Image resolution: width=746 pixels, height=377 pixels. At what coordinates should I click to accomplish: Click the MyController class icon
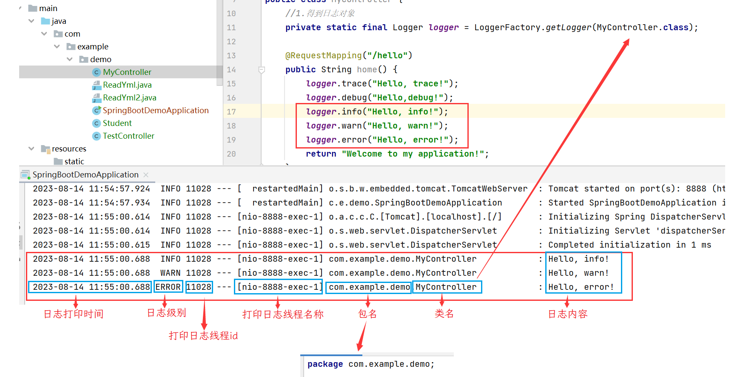[97, 72]
